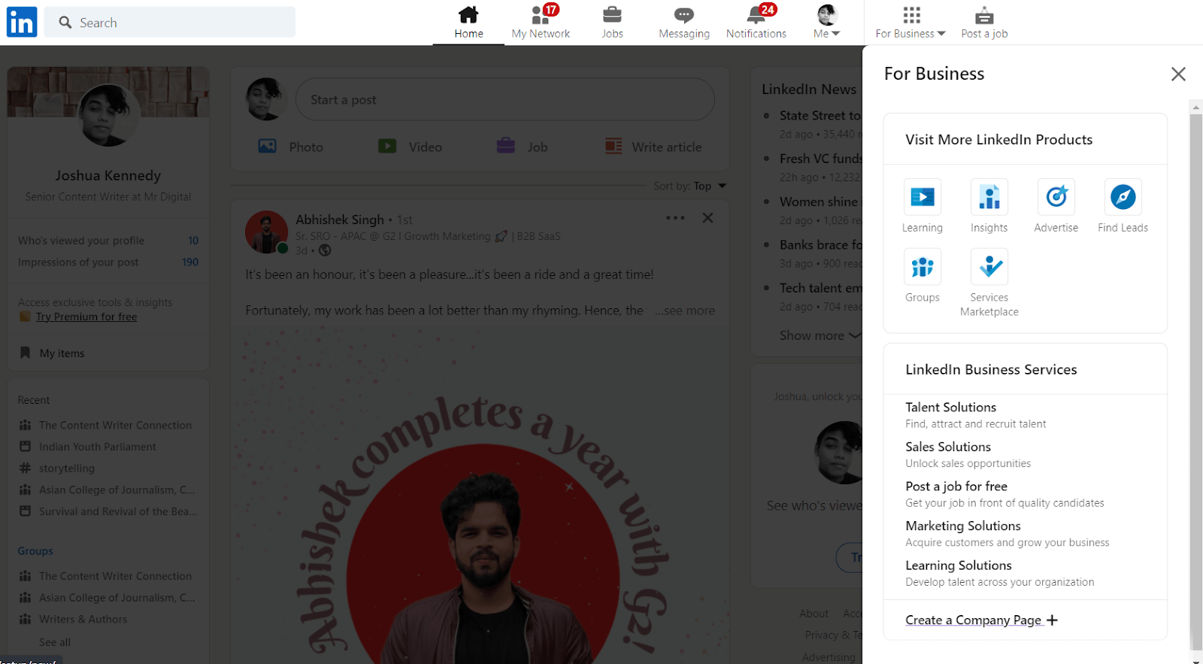
Task: Click See all groups
Action: pyautogui.click(x=55, y=642)
